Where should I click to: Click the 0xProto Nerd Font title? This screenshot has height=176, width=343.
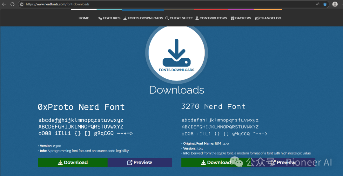tap(81, 107)
